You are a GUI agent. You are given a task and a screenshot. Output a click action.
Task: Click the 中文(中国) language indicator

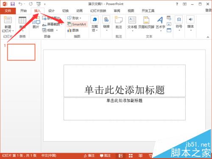pyautogui.click(x=49, y=156)
